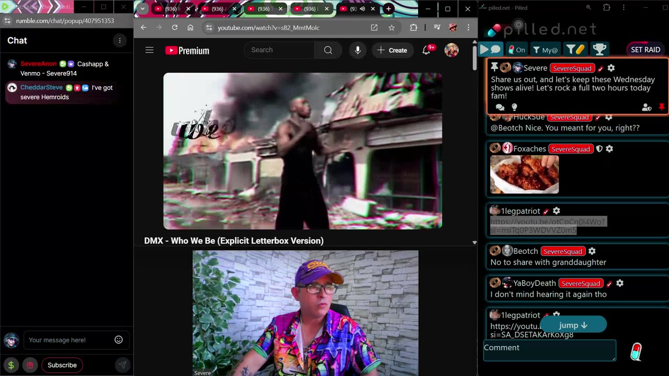Start voice search with the microphone icon
The image size is (669, 376).
point(357,50)
